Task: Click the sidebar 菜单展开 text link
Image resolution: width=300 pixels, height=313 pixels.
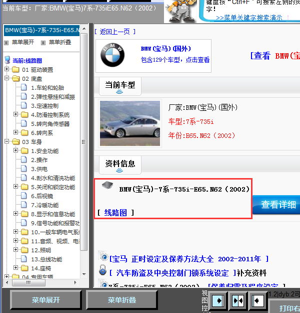Action: 23,42
